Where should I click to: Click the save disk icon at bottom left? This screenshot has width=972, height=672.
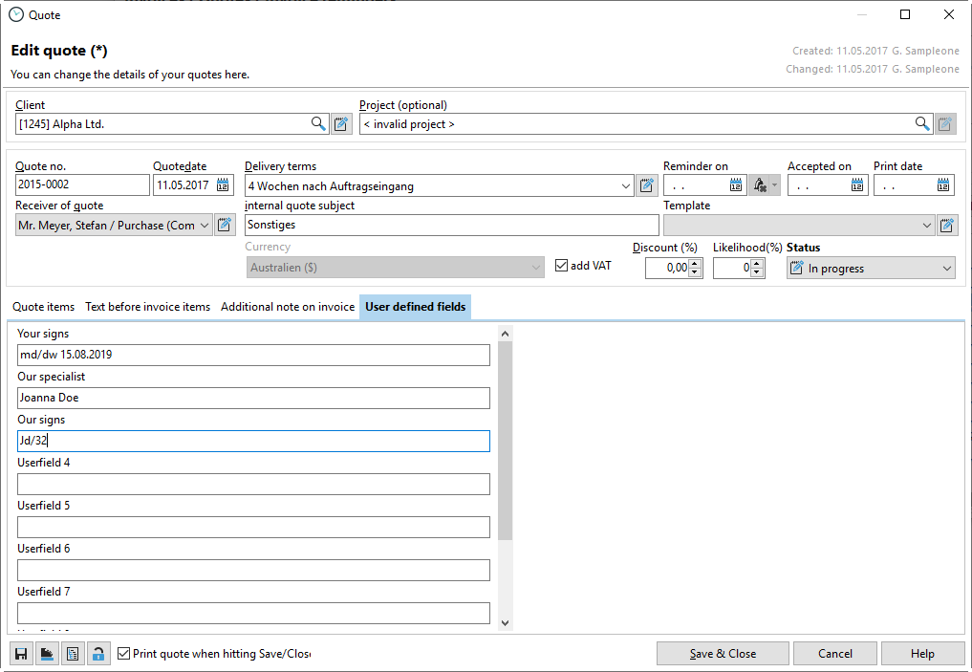21,654
